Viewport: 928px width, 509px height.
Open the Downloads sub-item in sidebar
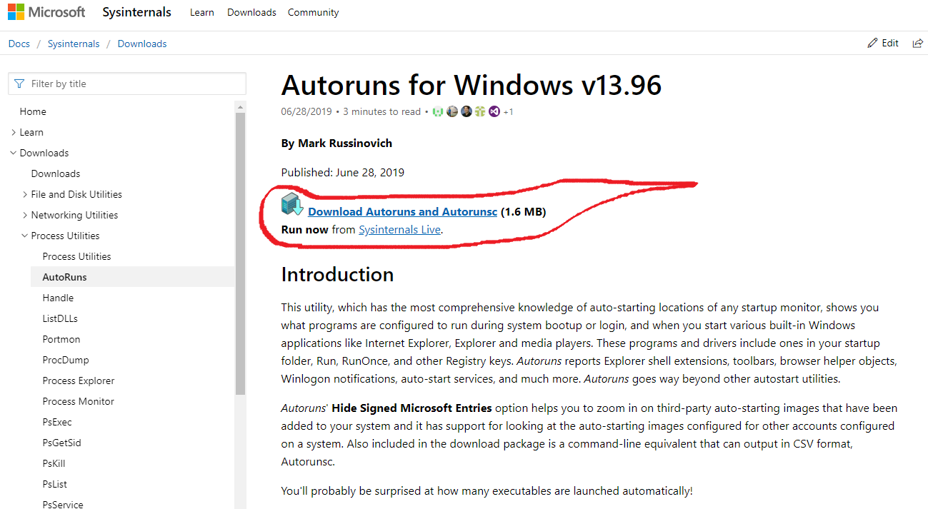pyautogui.click(x=56, y=173)
